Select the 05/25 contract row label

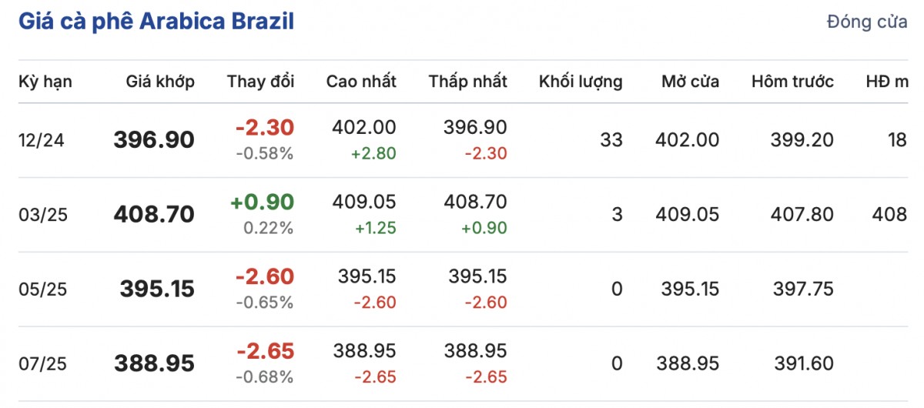pyautogui.click(x=42, y=289)
